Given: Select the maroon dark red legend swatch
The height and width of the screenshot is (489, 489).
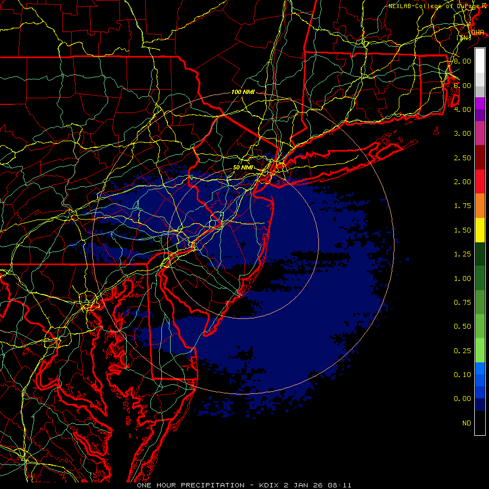Looking at the screenshot, I should click(480, 158).
